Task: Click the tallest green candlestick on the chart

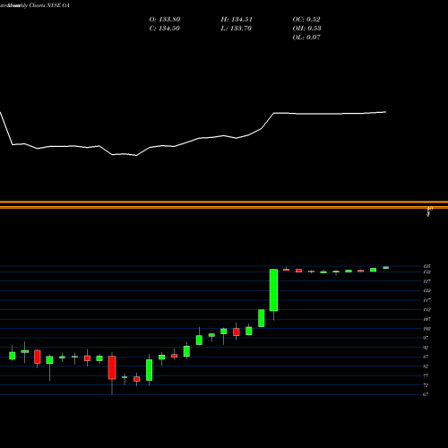Action: [273, 290]
